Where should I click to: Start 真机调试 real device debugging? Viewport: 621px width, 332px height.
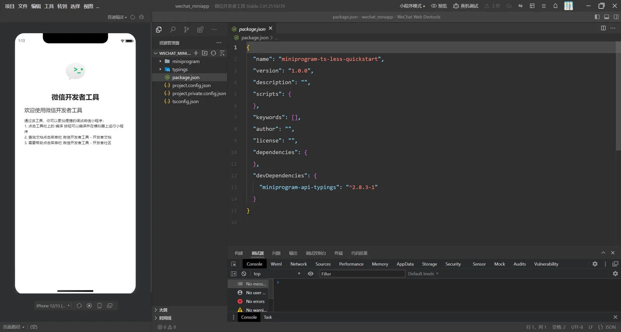[x=465, y=6]
